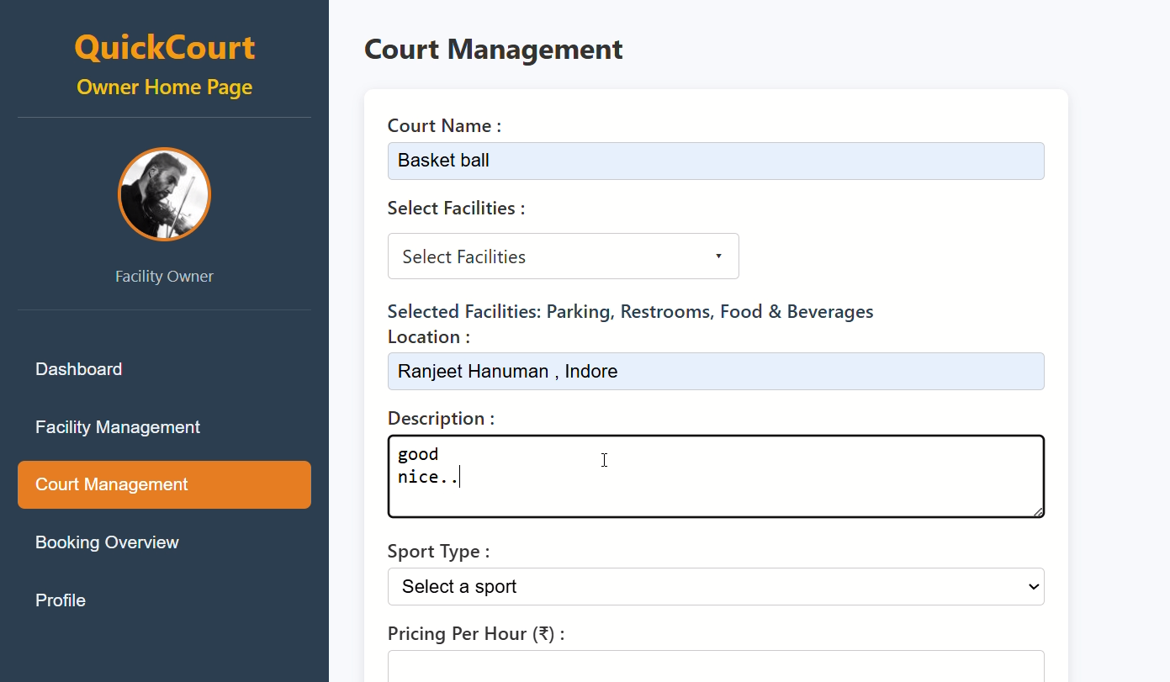Open the Sport Type select box
The image size is (1170, 682).
[715, 586]
